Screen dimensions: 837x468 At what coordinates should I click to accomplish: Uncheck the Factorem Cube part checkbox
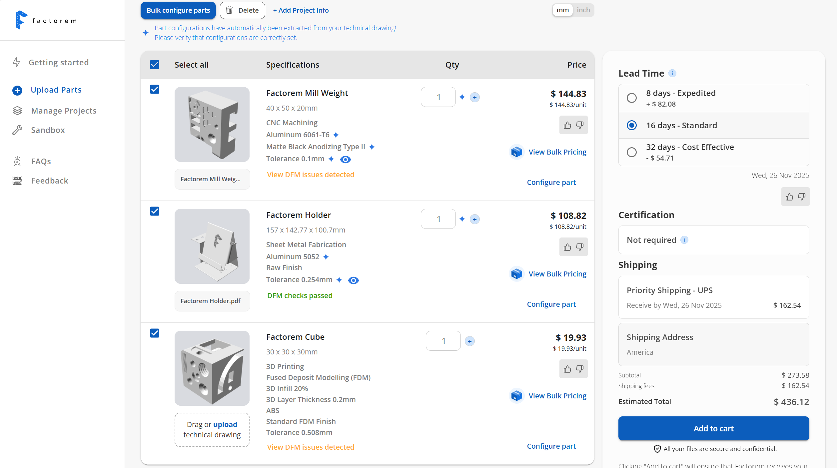click(154, 333)
